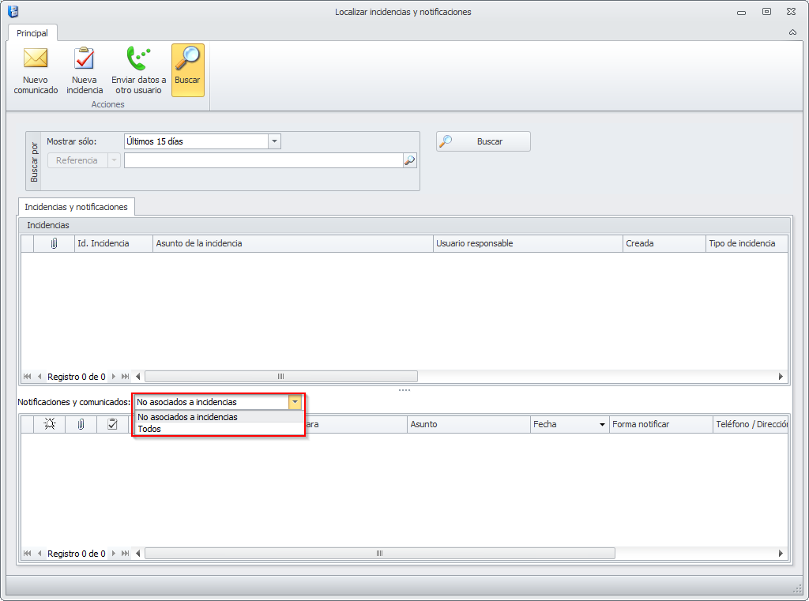This screenshot has width=809, height=601.
Task: Create a Nueva incidencia
Action: pyautogui.click(x=85, y=70)
